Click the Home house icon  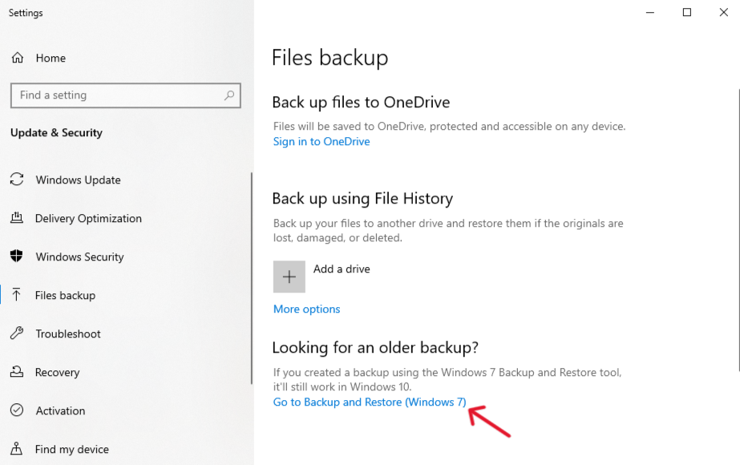click(17, 58)
